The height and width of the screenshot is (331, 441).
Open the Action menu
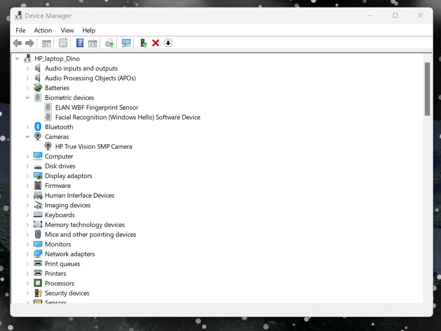[x=43, y=30]
